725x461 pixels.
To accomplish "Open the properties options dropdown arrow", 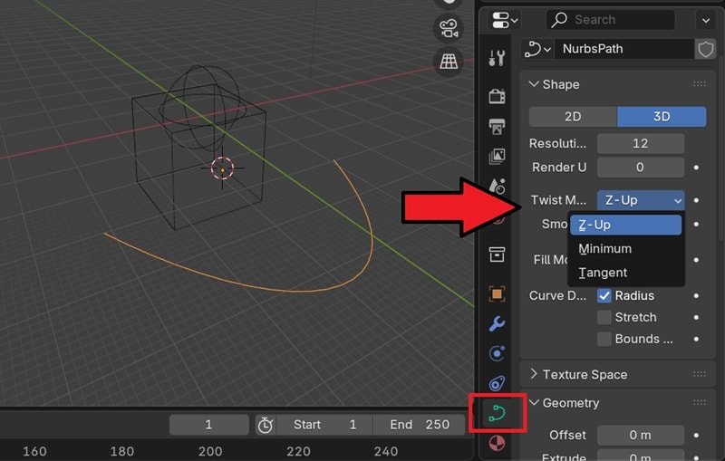I will pyautogui.click(x=706, y=20).
